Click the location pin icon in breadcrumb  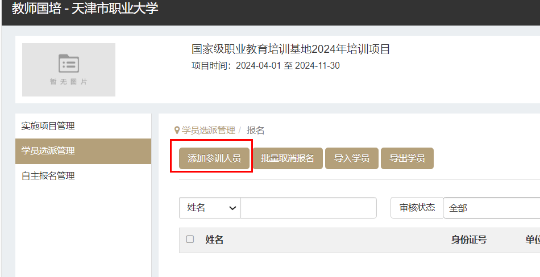tap(177, 131)
